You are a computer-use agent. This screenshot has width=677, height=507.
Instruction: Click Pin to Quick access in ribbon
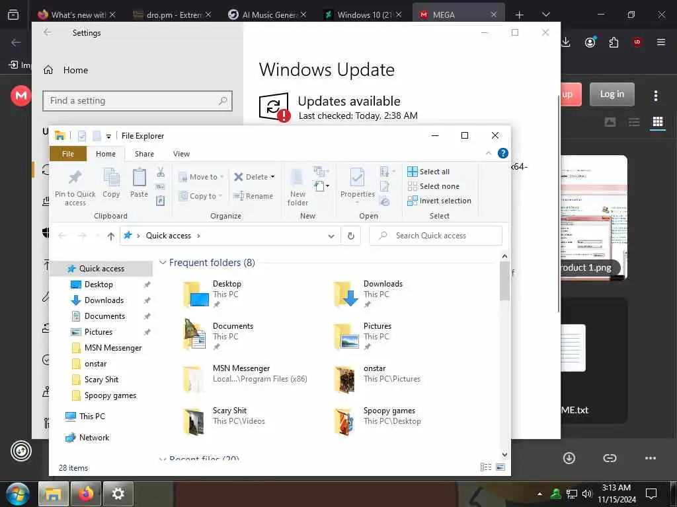(x=75, y=187)
